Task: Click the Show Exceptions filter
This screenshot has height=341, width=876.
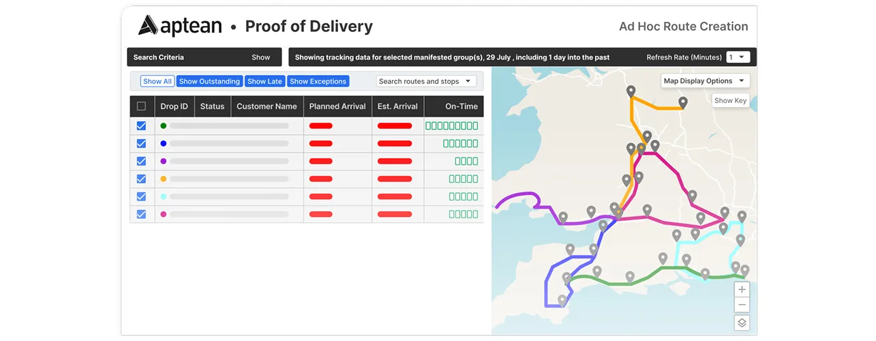Action: [x=318, y=81]
